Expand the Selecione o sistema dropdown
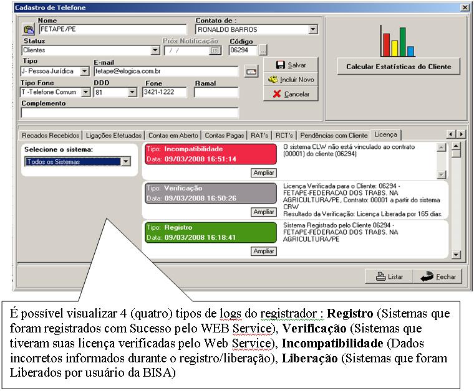This screenshot has height=391, width=474. [x=125, y=162]
